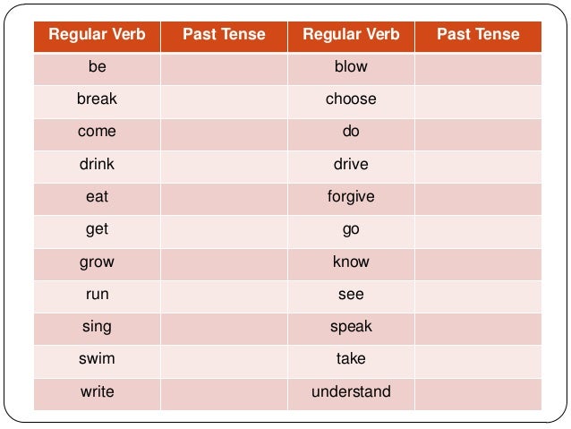
Task: Click the second 'Regular Verb' column header
Action: [351, 37]
